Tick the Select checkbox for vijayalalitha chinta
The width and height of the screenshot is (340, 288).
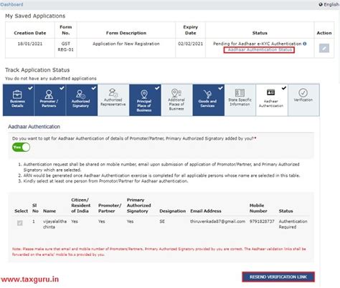[x=20, y=223]
